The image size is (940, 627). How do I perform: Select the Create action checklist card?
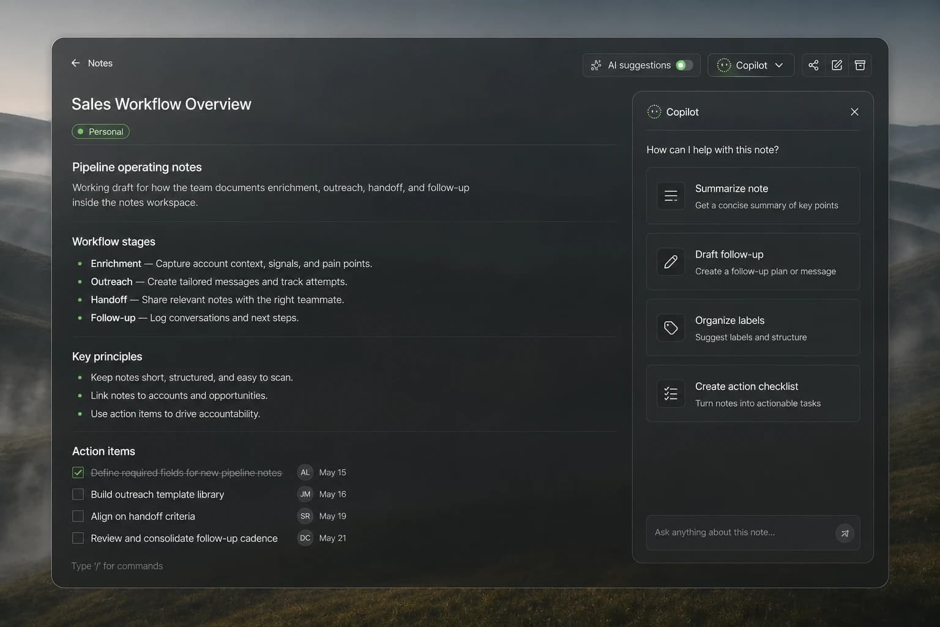click(753, 394)
